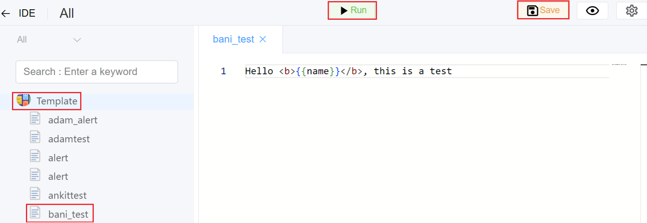
Task: Click the editor minimap on the right
Action: pos(619,65)
